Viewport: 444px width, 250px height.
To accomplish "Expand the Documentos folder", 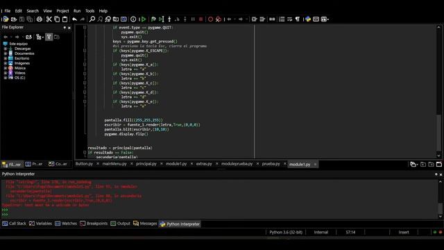I will [x=6, y=53].
